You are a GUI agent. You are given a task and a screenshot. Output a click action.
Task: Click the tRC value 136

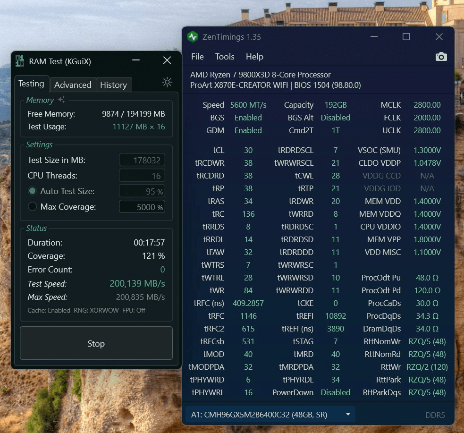tap(248, 214)
